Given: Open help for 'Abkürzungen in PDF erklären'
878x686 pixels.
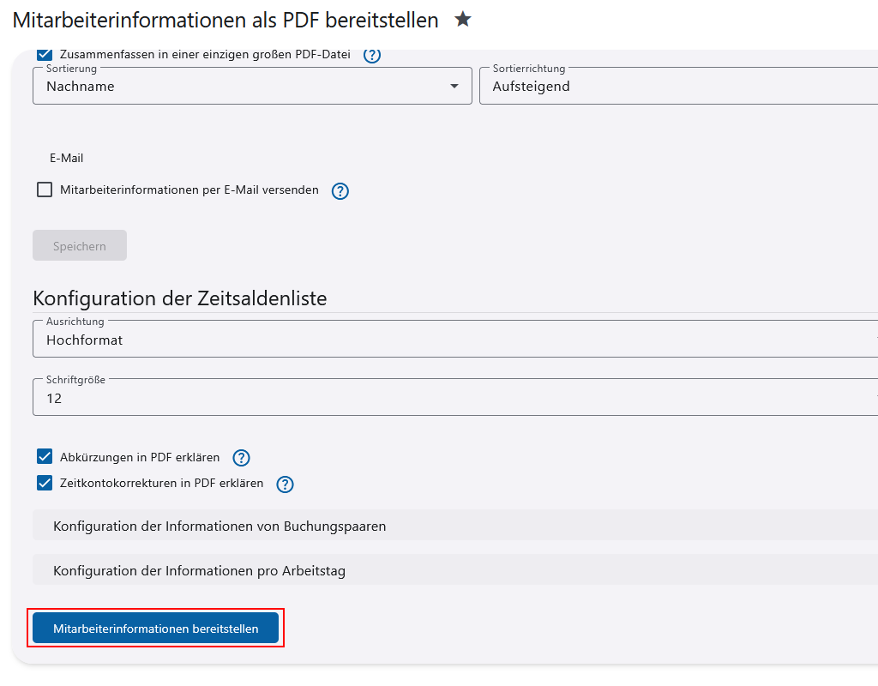Looking at the screenshot, I should tap(241, 457).
